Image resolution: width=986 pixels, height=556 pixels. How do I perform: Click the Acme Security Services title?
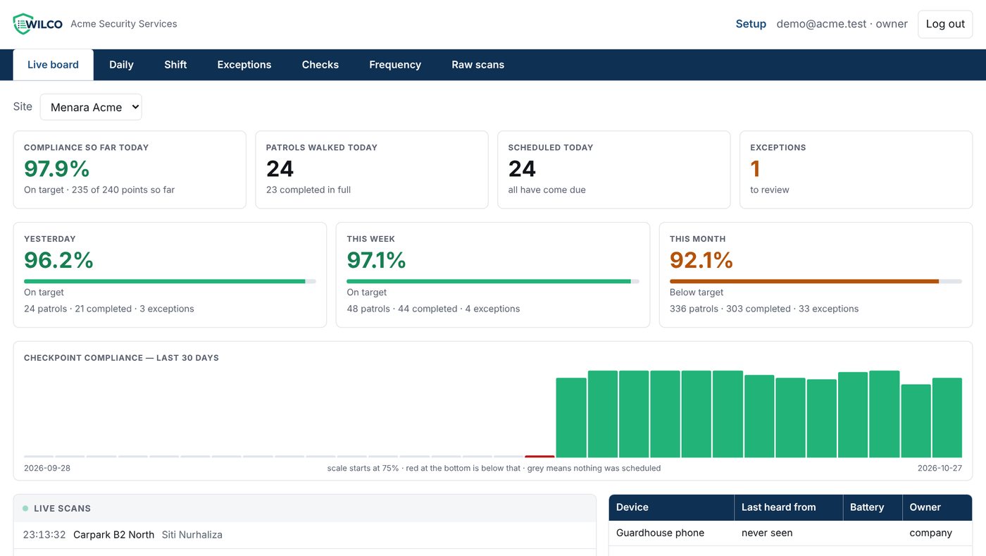pyautogui.click(x=124, y=24)
